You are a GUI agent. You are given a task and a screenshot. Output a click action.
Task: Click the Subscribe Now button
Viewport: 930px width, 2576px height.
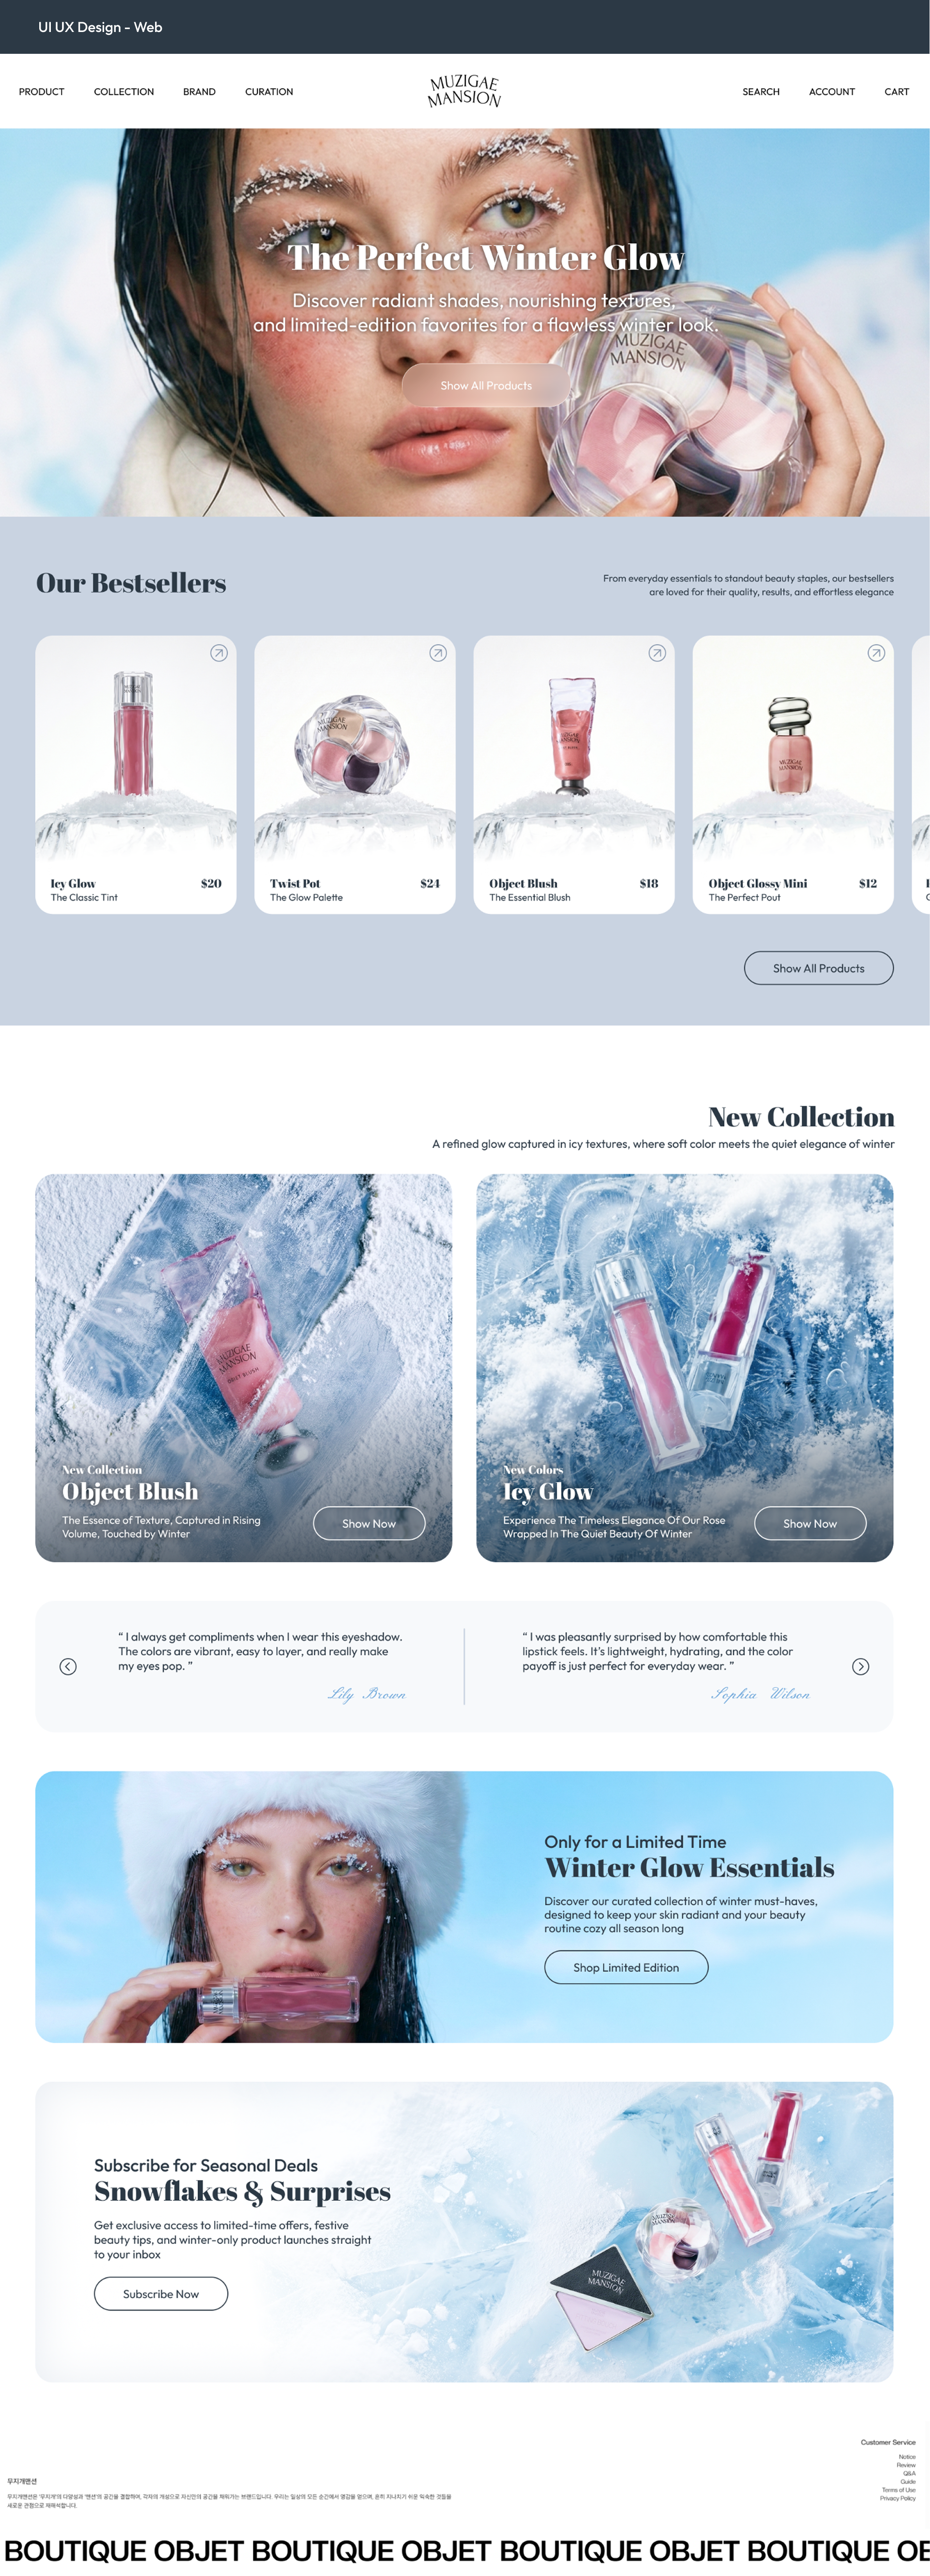tap(161, 2294)
